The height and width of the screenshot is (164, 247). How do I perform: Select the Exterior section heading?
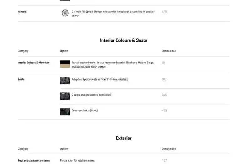click(123, 138)
